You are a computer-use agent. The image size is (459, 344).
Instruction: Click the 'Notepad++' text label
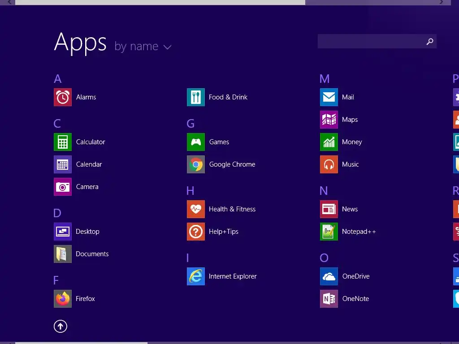coord(359,232)
